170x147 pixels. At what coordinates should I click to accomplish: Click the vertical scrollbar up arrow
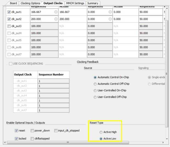coord(167,8)
